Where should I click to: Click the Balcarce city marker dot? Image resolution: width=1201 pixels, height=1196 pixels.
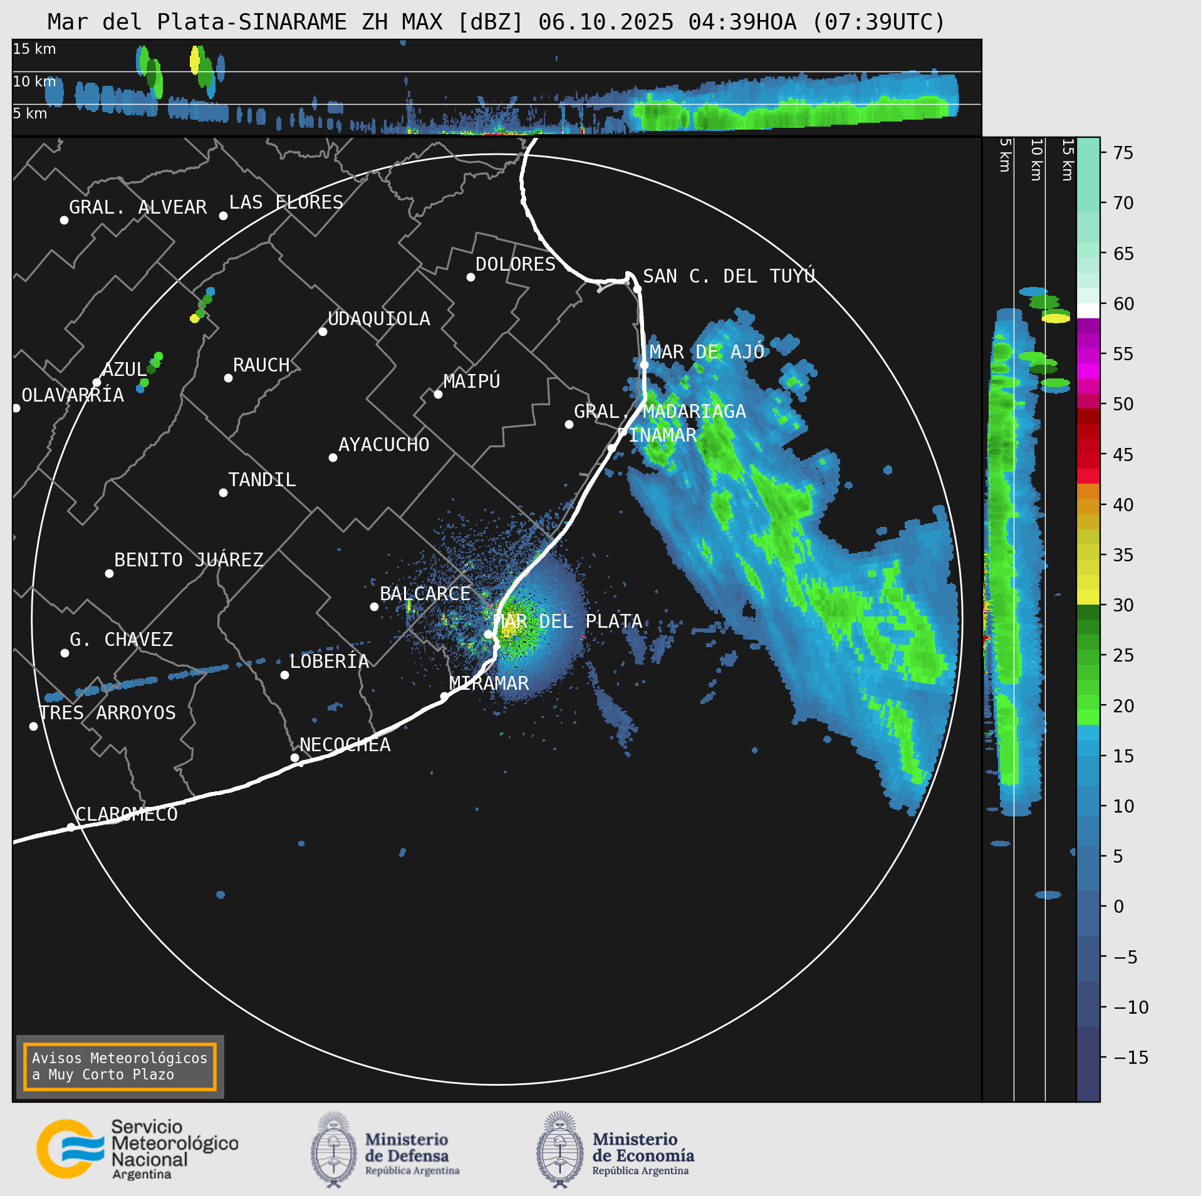point(374,606)
